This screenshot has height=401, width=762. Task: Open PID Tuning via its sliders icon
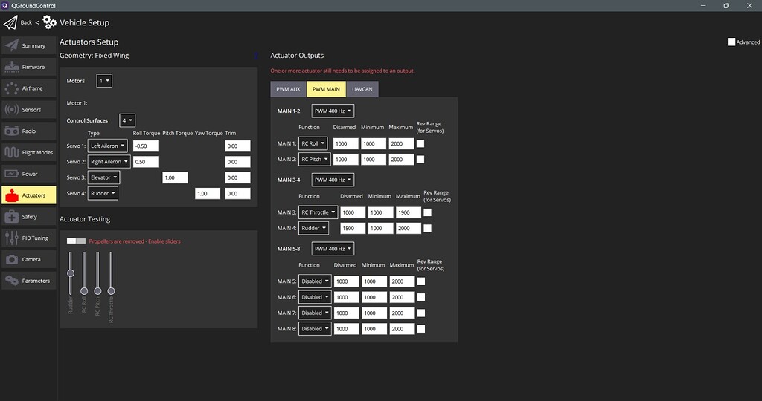coord(12,238)
